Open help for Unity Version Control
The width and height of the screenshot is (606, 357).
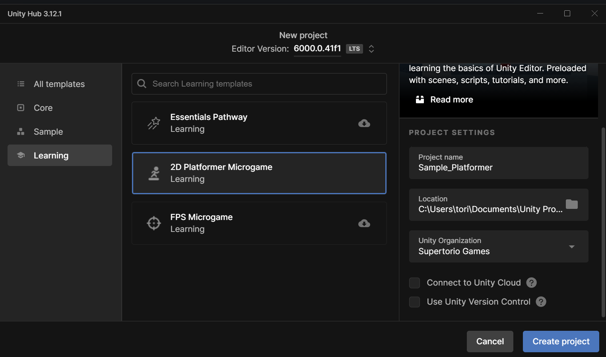tap(541, 301)
